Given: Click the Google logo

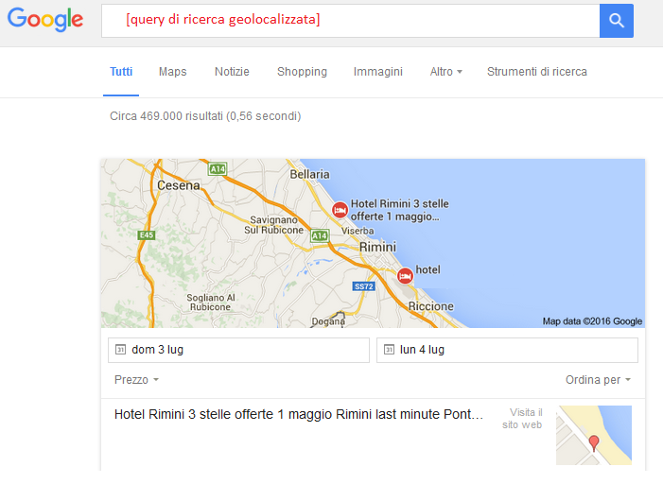Looking at the screenshot, I should [x=44, y=20].
